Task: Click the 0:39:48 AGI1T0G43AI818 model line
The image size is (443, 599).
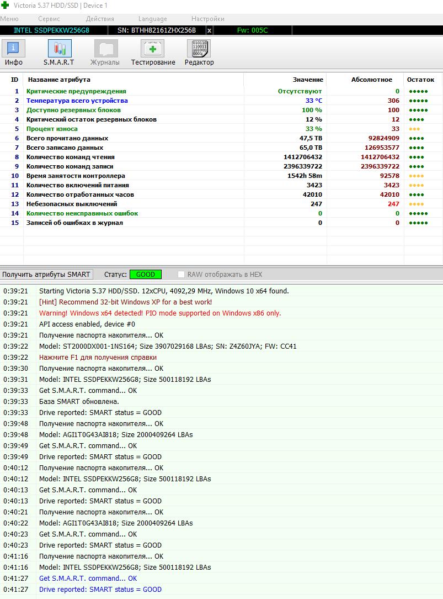Action: (116, 435)
